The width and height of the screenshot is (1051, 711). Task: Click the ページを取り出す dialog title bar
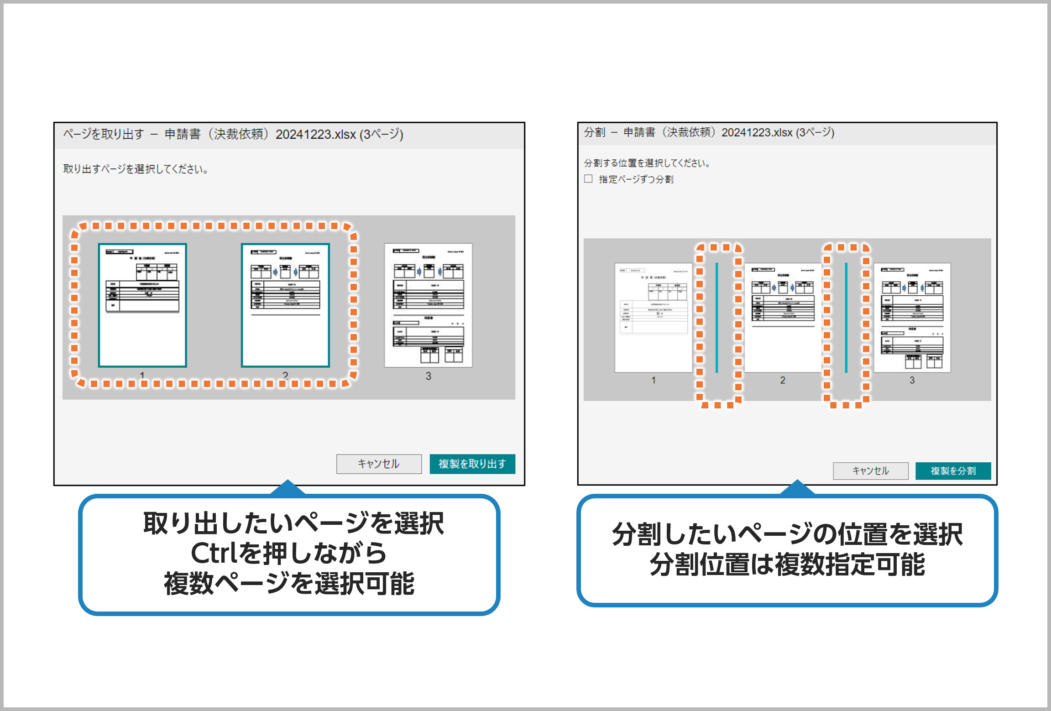click(233, 134)
